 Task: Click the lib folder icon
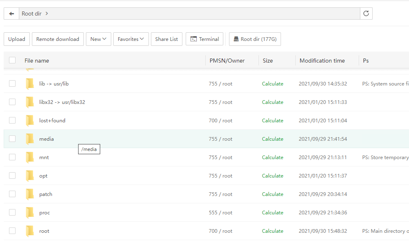(x=30, y=84)
